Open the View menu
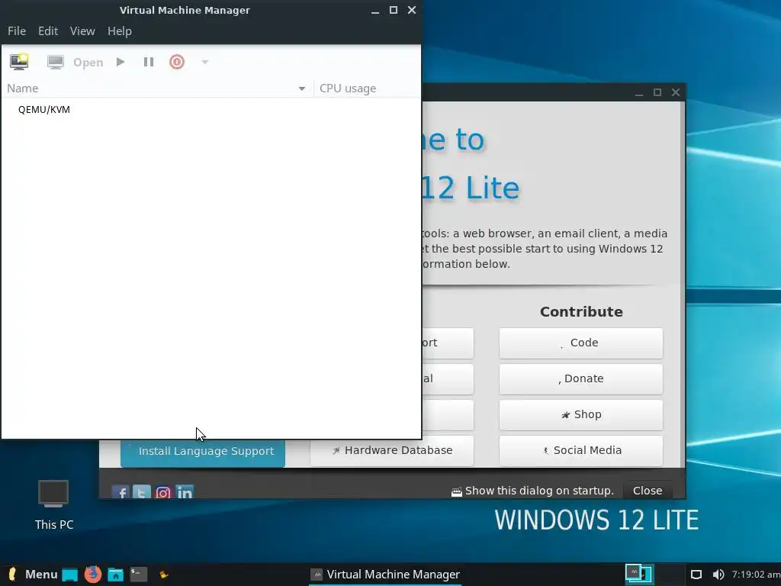The image size is (781, 586). point(82,31)
